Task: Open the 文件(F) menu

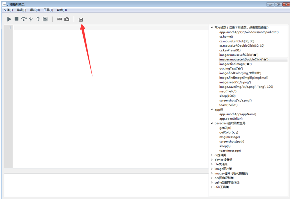Action: click(8, 10)
